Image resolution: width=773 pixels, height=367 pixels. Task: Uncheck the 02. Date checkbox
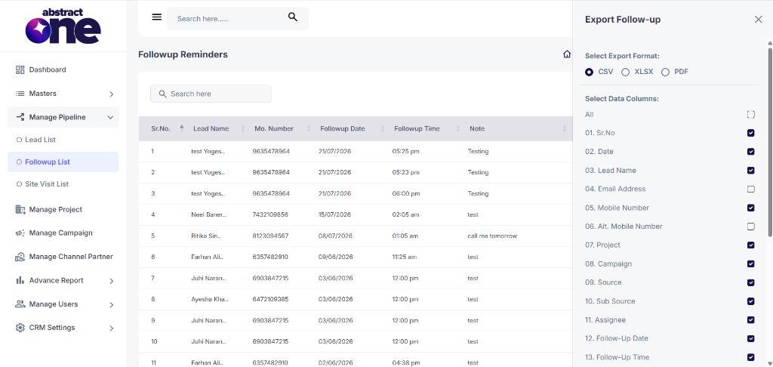coord(751,152)
